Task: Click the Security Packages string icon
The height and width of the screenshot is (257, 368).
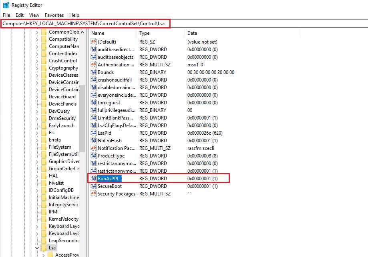Action: click(x=94, y=194)
